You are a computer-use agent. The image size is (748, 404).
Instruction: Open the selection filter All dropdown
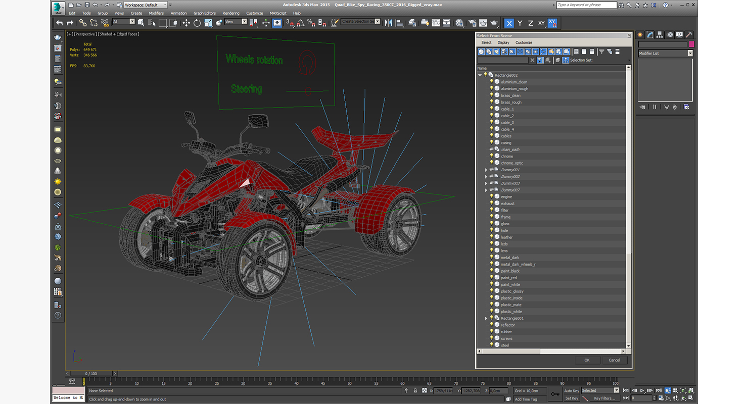pos(124,22)
